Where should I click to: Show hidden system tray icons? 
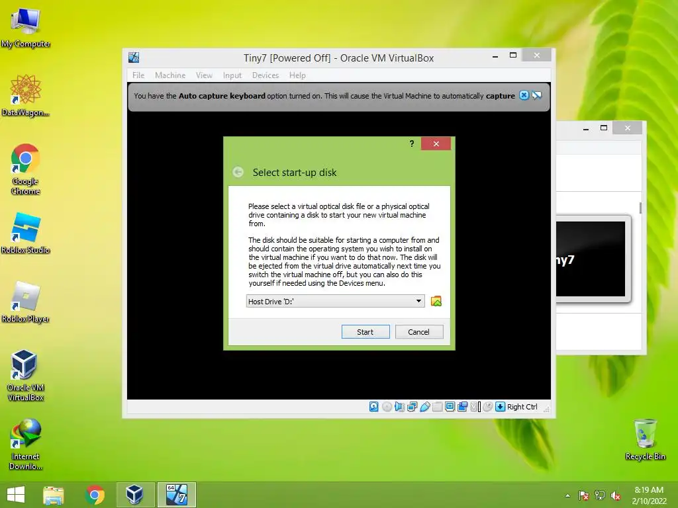click(x=567, y=495)
